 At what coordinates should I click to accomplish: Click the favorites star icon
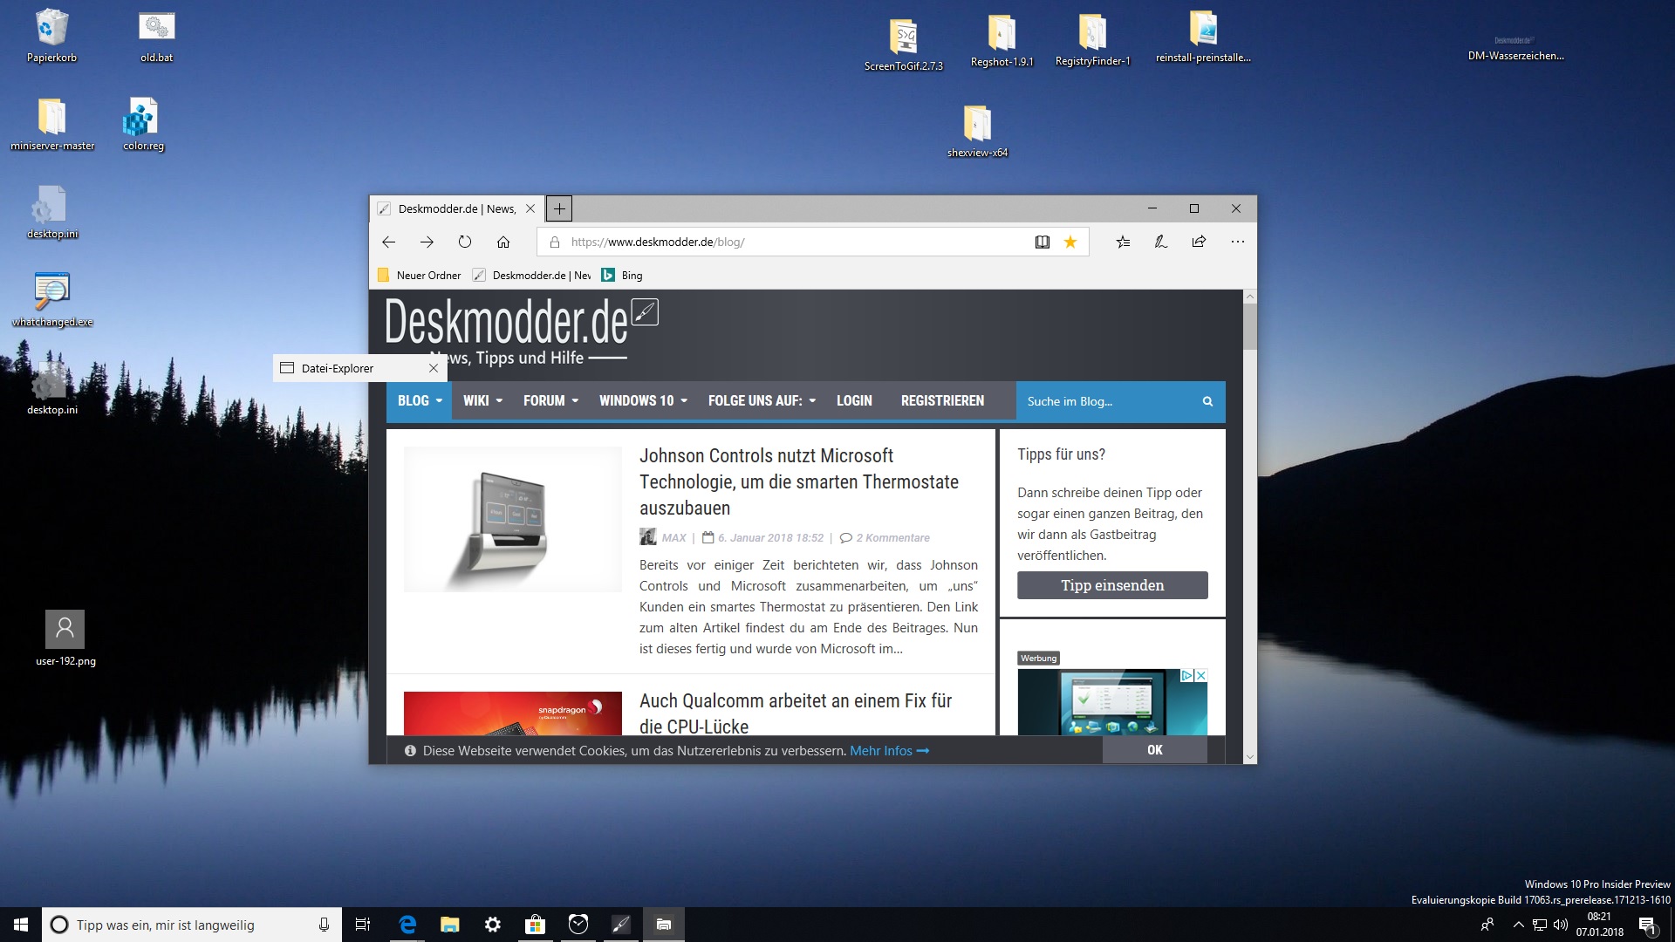pos(1070,242)
